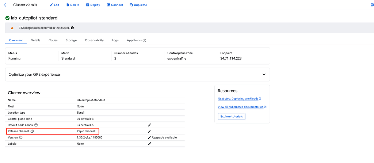Select the Observability tab
The width and height of the screenshot is (374, 163).
(x=94, y=40)
